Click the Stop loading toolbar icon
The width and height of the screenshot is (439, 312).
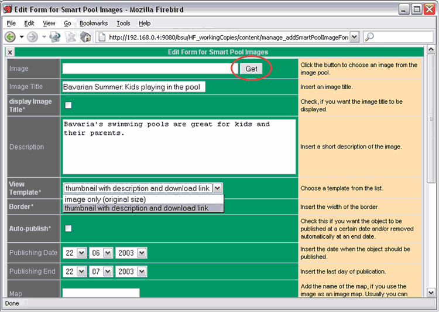pos(71,37)
